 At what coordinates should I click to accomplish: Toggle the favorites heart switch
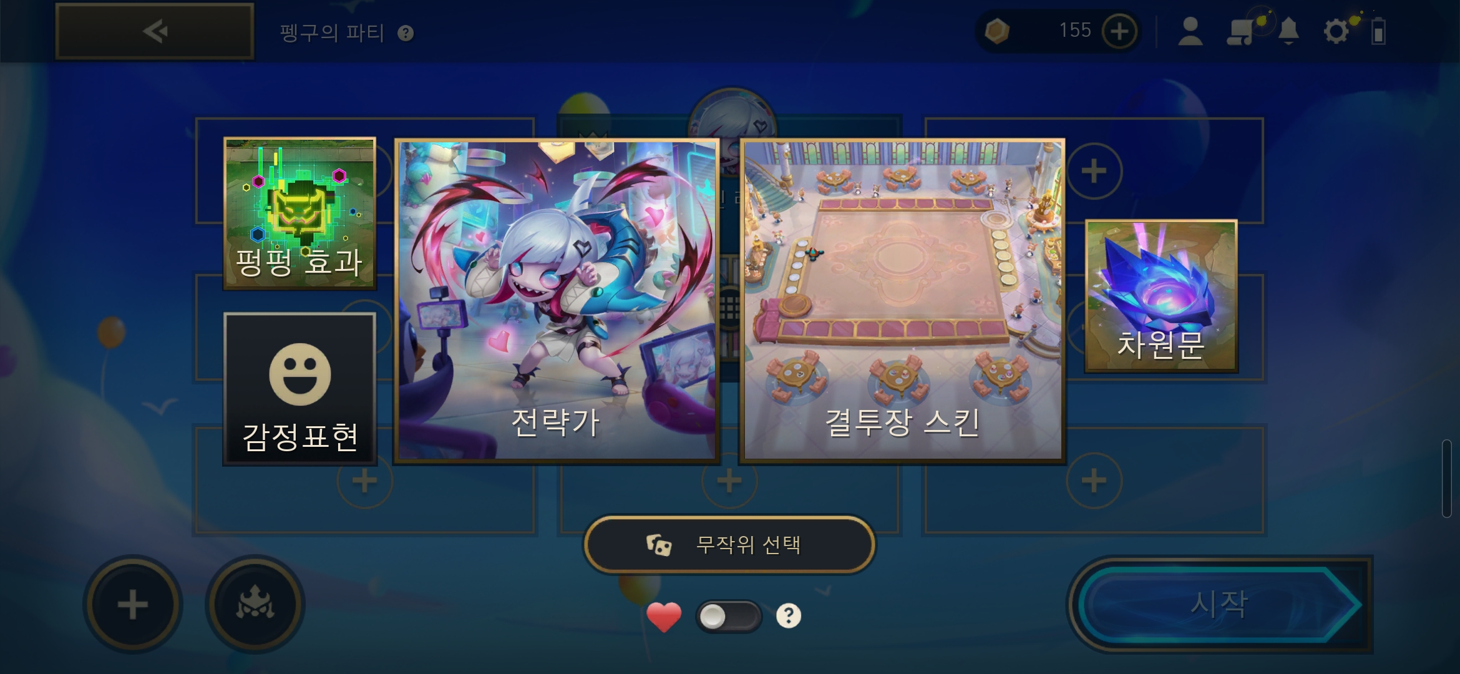pos(729,617)
